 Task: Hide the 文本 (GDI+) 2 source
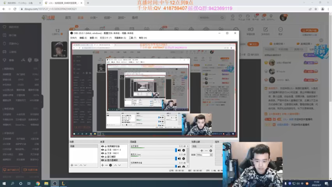(x=103, y=150)
